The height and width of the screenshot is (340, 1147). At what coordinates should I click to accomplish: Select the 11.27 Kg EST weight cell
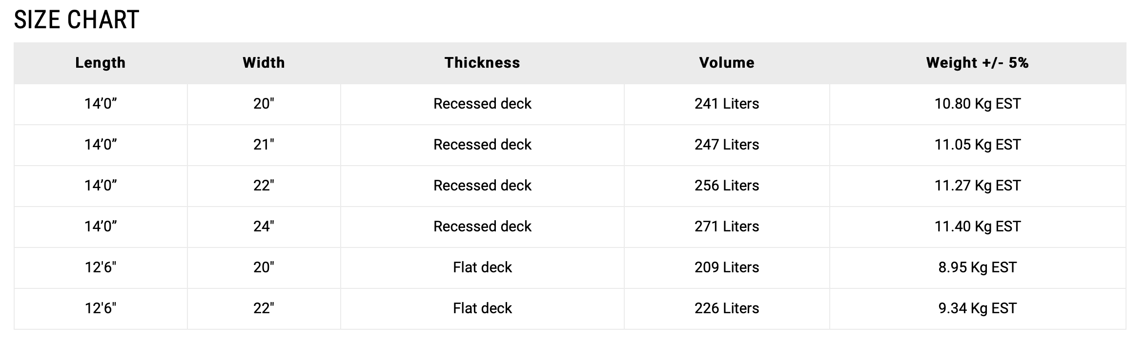coord(978,186)
